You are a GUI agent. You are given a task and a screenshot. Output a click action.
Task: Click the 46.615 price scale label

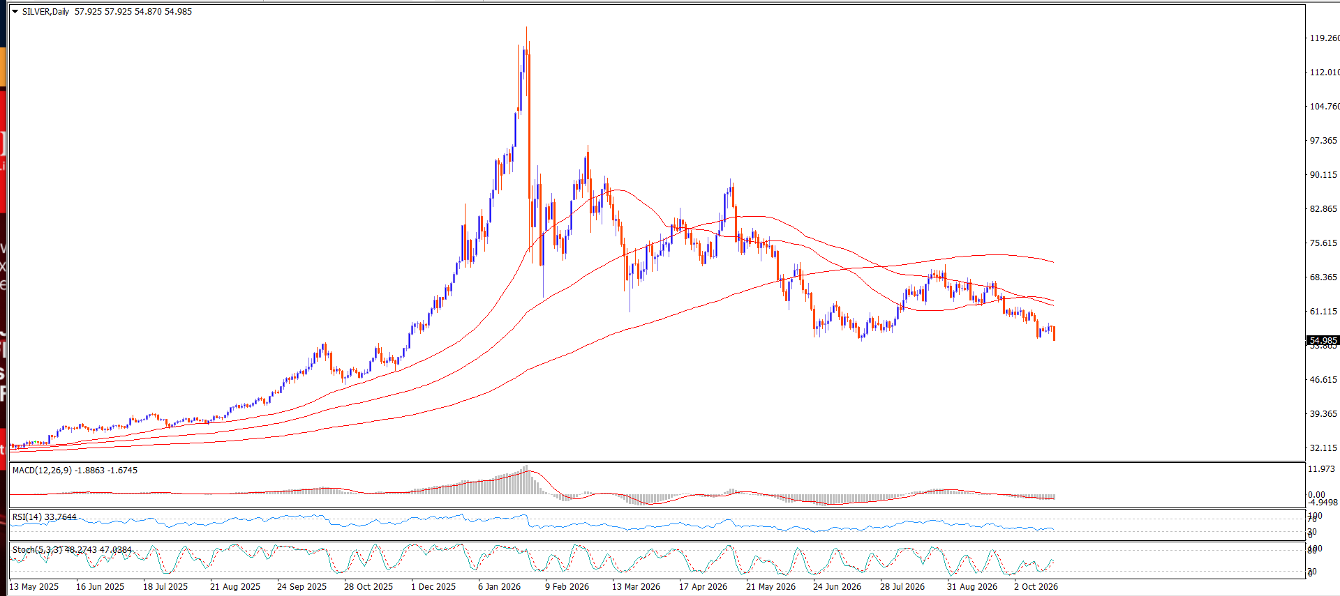click(1324, 380)
